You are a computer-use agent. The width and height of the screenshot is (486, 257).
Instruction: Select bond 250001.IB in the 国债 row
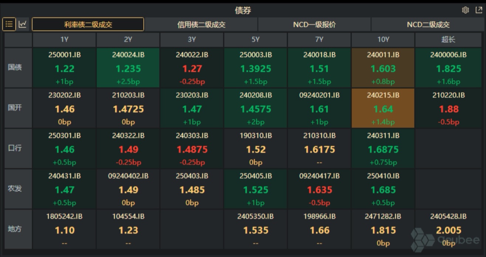click(x=64, y=68)
